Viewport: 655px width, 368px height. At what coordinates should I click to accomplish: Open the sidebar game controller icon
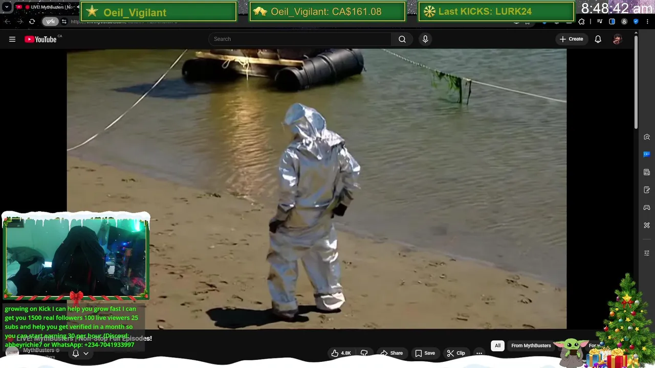(x=647, y=208)
